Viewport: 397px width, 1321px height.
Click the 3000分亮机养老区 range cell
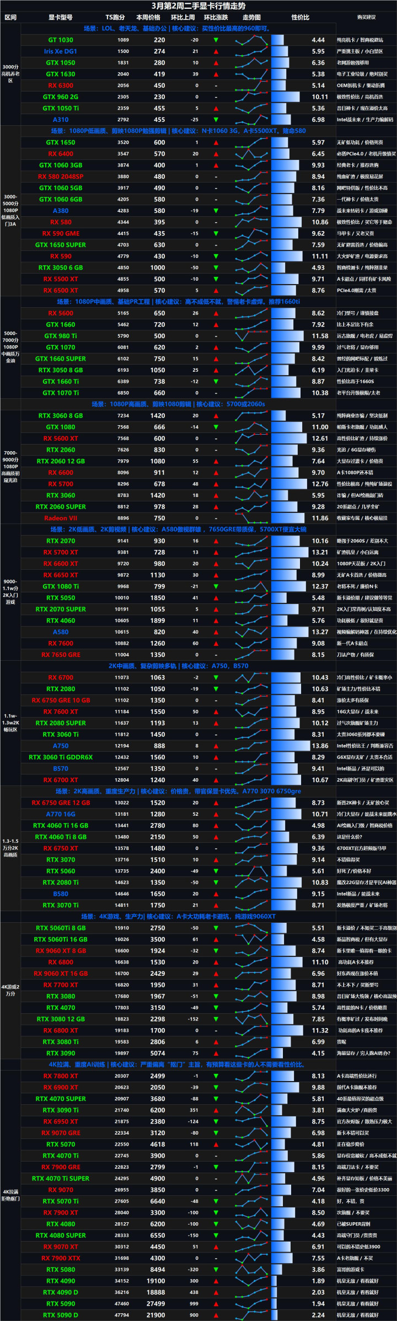click(10, 74)
